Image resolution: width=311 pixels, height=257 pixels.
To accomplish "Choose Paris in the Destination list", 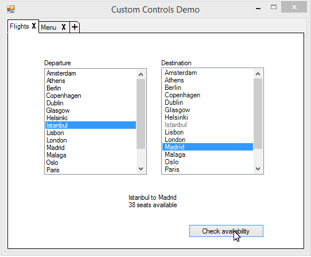I will coord(208,169).
